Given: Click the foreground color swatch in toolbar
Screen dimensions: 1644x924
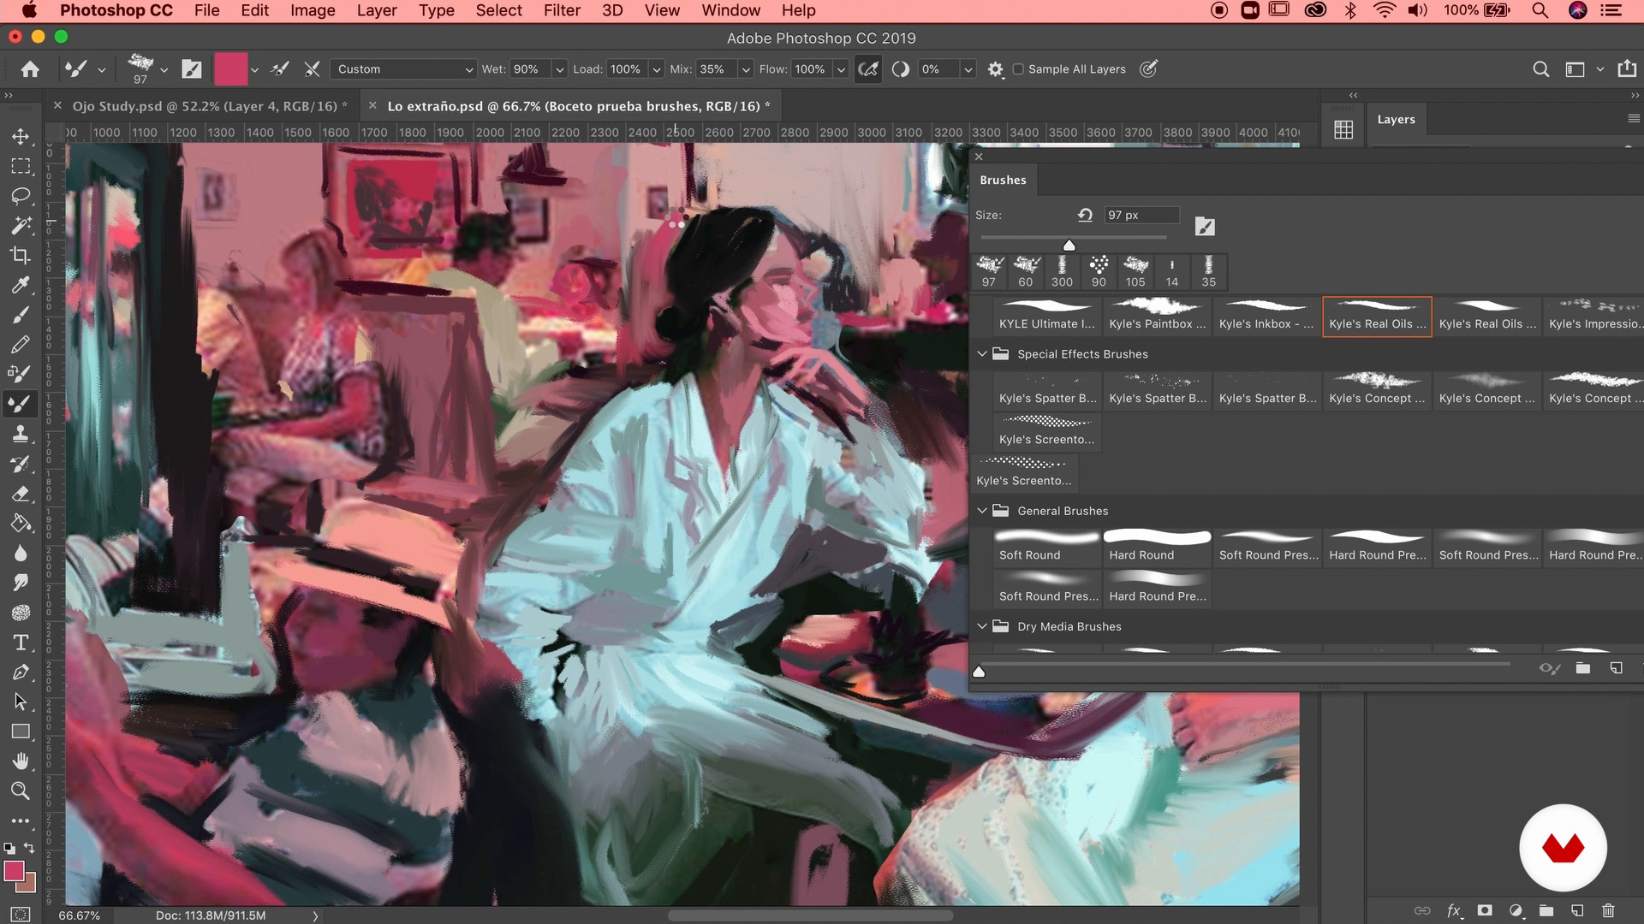Looking at the screenshot, I should coord(14,871).
